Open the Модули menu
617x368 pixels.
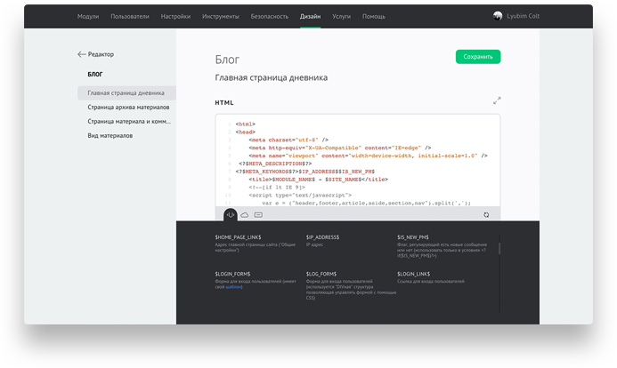pos(88,17)
